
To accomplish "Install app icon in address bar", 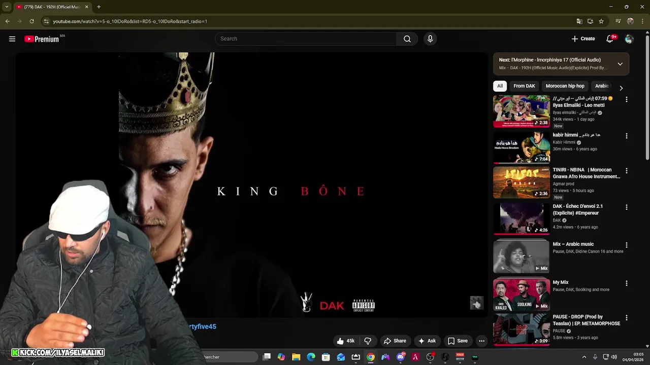I will pyautogui.click(x=590, y=21).
